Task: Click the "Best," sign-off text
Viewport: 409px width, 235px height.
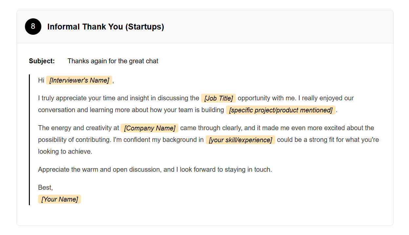Action: 45,187
